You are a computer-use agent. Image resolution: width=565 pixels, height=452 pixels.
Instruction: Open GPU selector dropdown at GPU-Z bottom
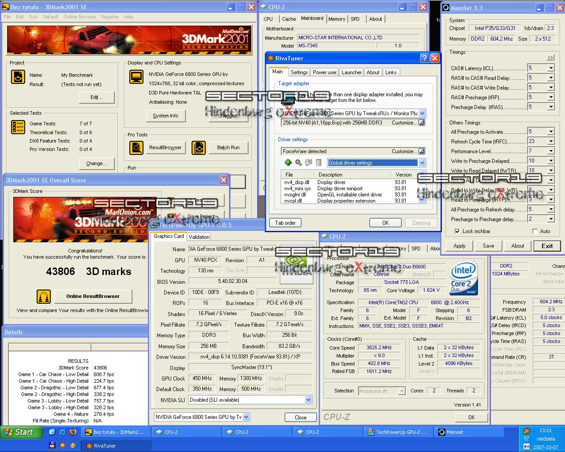[x=246, y=417]
